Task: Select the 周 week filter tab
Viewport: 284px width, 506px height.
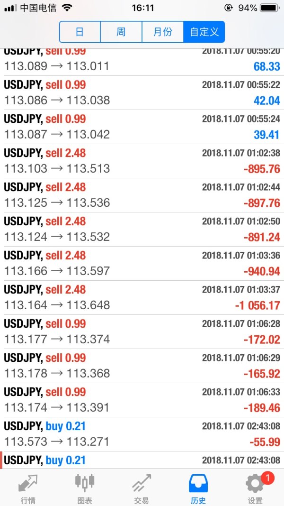Action: 121,32
